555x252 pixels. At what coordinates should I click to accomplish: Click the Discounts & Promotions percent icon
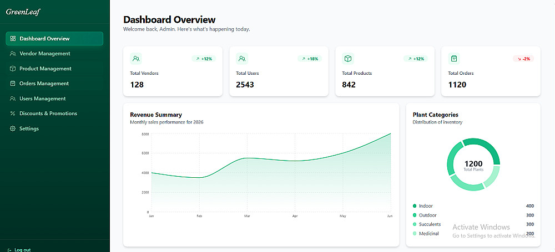point(13,114)
